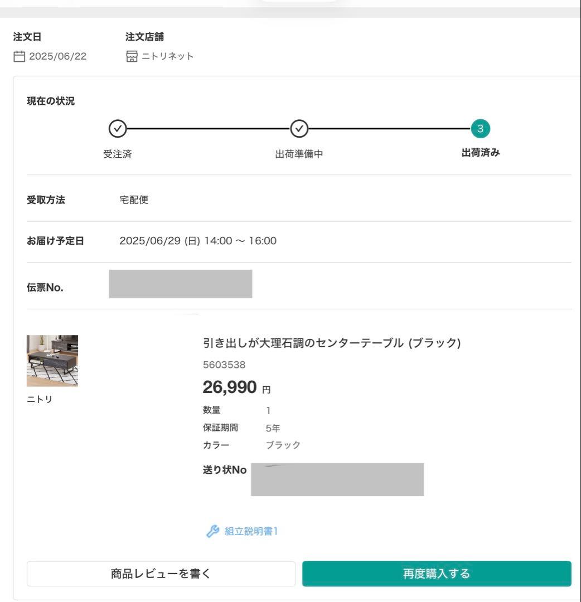This screenshot has width=581, height=602.
Task: Click the 送り状No shipping label field
Action: [337, 479]
